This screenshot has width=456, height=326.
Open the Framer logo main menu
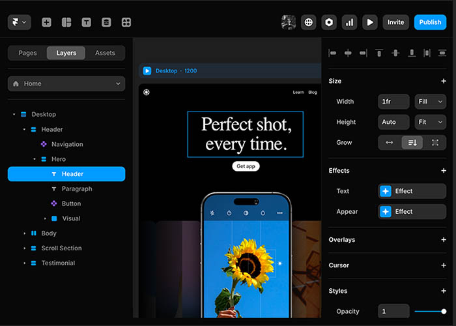point(19,22)
